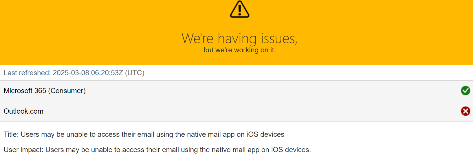Click red X status icon for Outlook.com

tap(465, 111)
